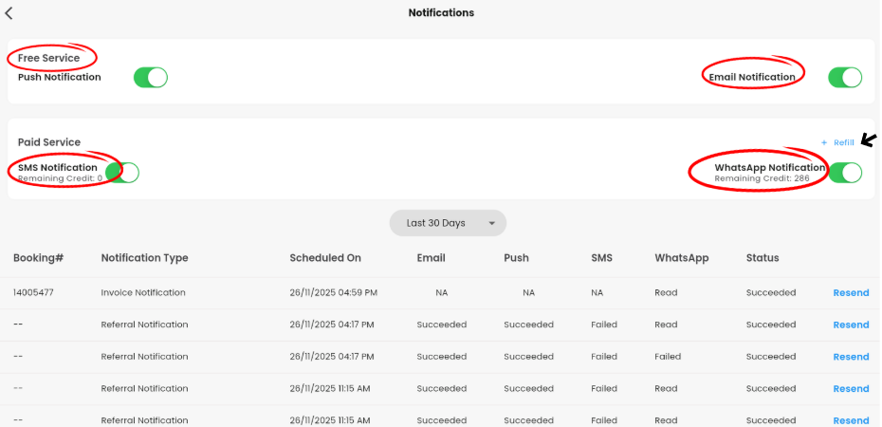The image size is (882, 427).
Task: Click the Notifications page title
Action: (x=441, y=13)
